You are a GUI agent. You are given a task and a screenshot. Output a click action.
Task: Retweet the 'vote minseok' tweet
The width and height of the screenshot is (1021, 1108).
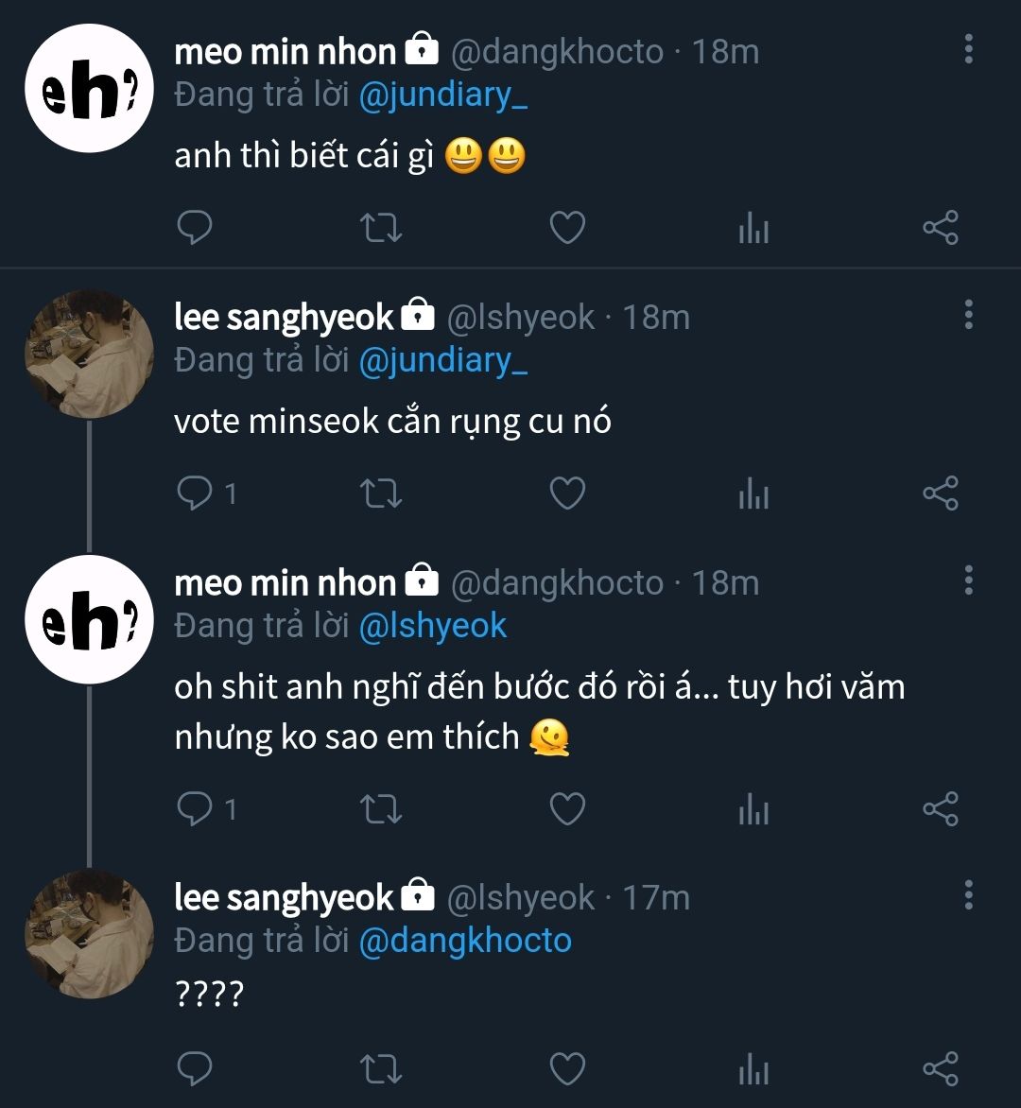[x=382, y=493]
